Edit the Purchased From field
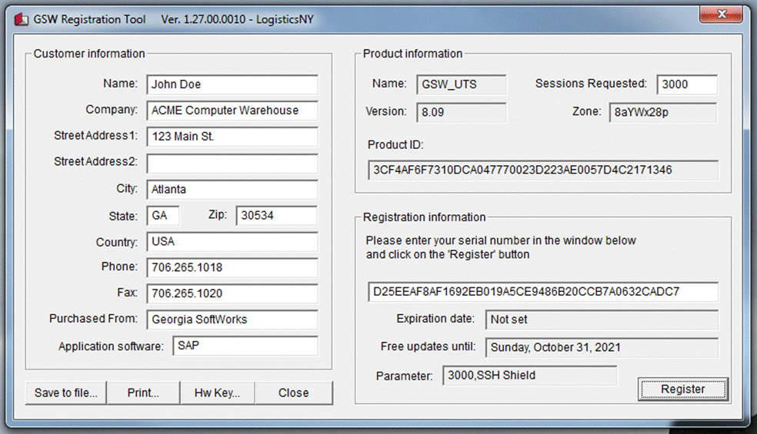 tap(232, 320)
